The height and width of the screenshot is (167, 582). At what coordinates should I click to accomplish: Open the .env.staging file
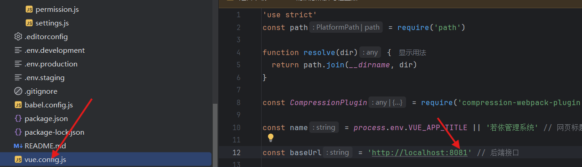pos(45,77)
